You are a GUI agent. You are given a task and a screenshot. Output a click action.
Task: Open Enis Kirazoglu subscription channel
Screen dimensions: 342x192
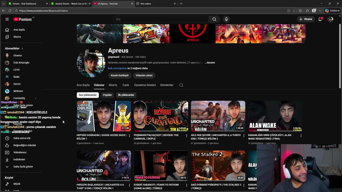pyautogui.click(x=21, y=63)
